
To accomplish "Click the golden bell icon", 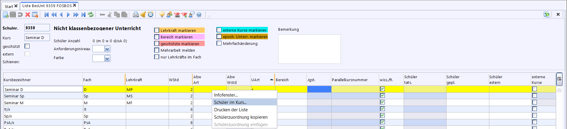I will 143,14.
